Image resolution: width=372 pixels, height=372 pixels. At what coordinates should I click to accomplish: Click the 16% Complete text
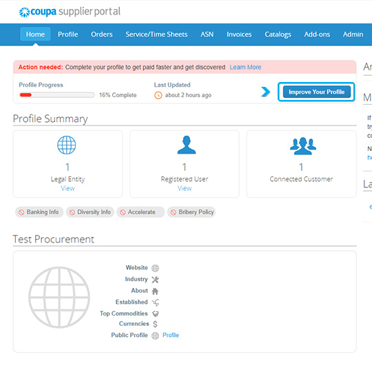(118, 95)
